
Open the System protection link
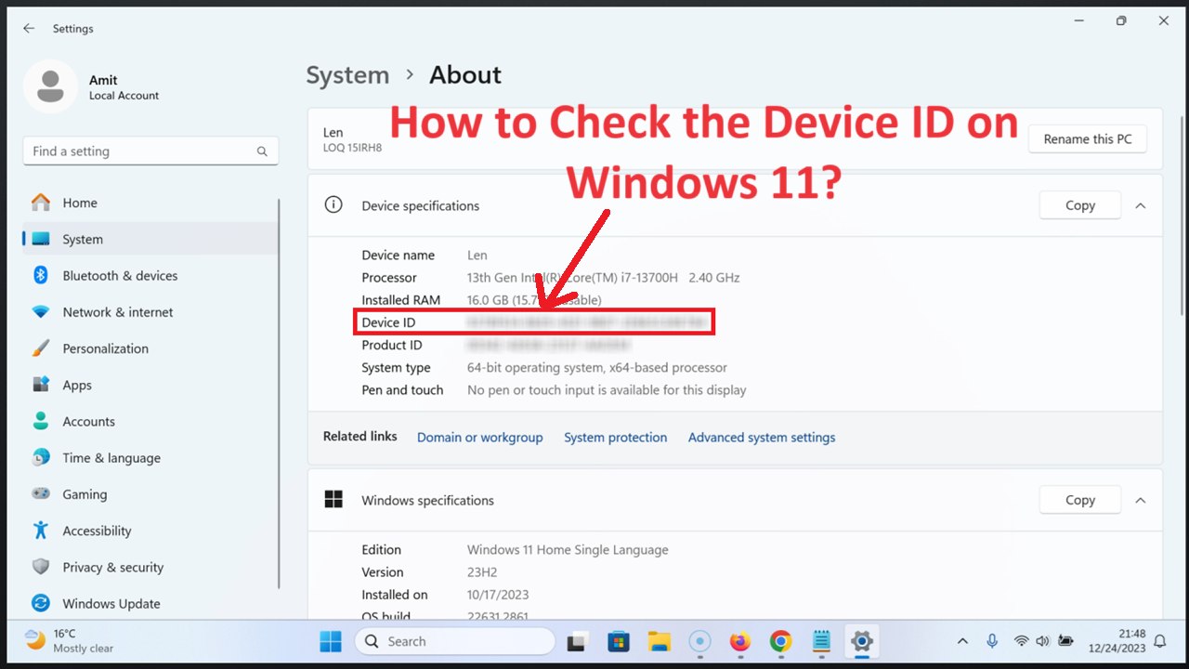pyautogui.click(x=615, y=437)
